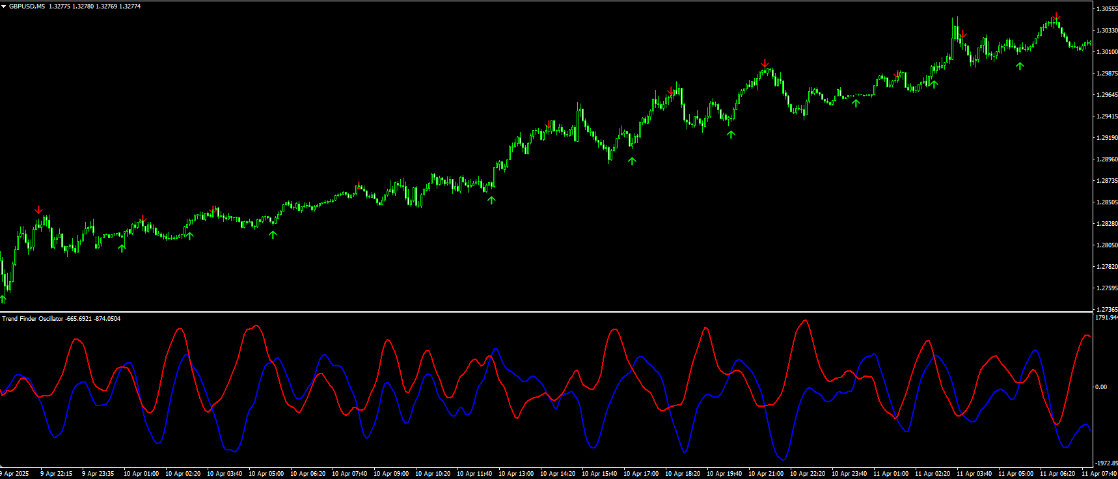Click the 11 Apr 03:40 time label
The height and width of the screenshot is (479, 1118).
[974, 474]
